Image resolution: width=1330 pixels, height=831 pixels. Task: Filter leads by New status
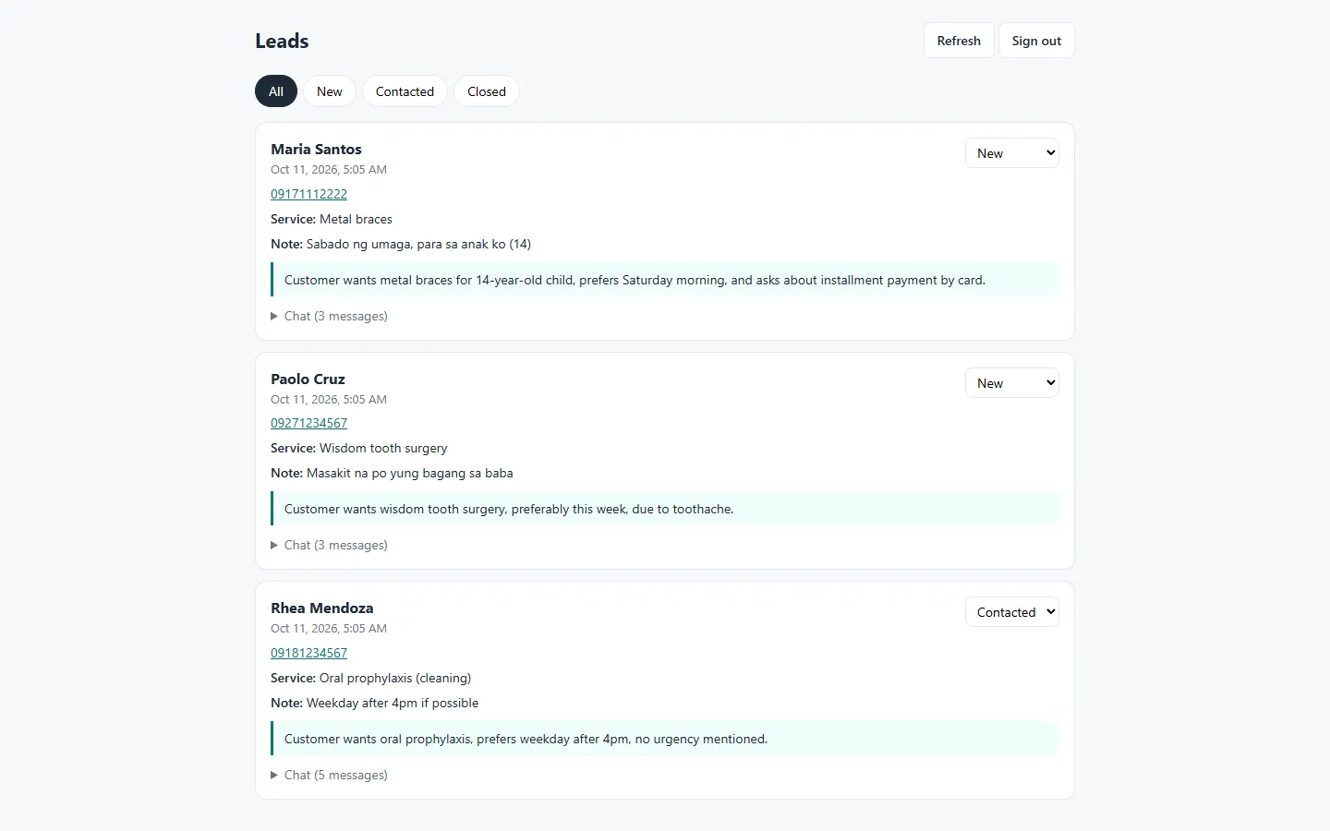tap(330, 91)
